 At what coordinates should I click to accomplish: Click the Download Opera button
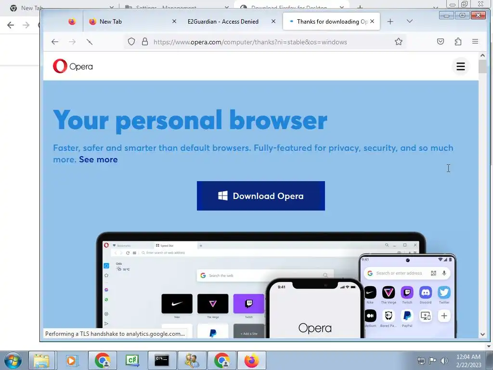[260, 196]
